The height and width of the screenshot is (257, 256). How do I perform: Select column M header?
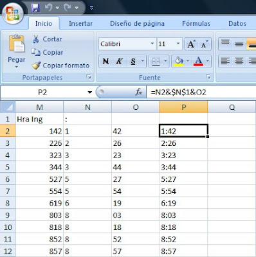coord(39,107)
